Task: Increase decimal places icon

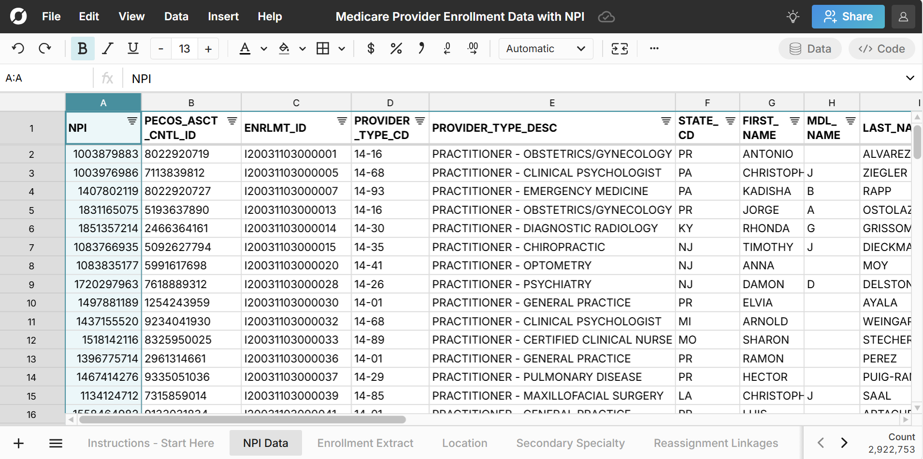Action: tap(473, 48)
